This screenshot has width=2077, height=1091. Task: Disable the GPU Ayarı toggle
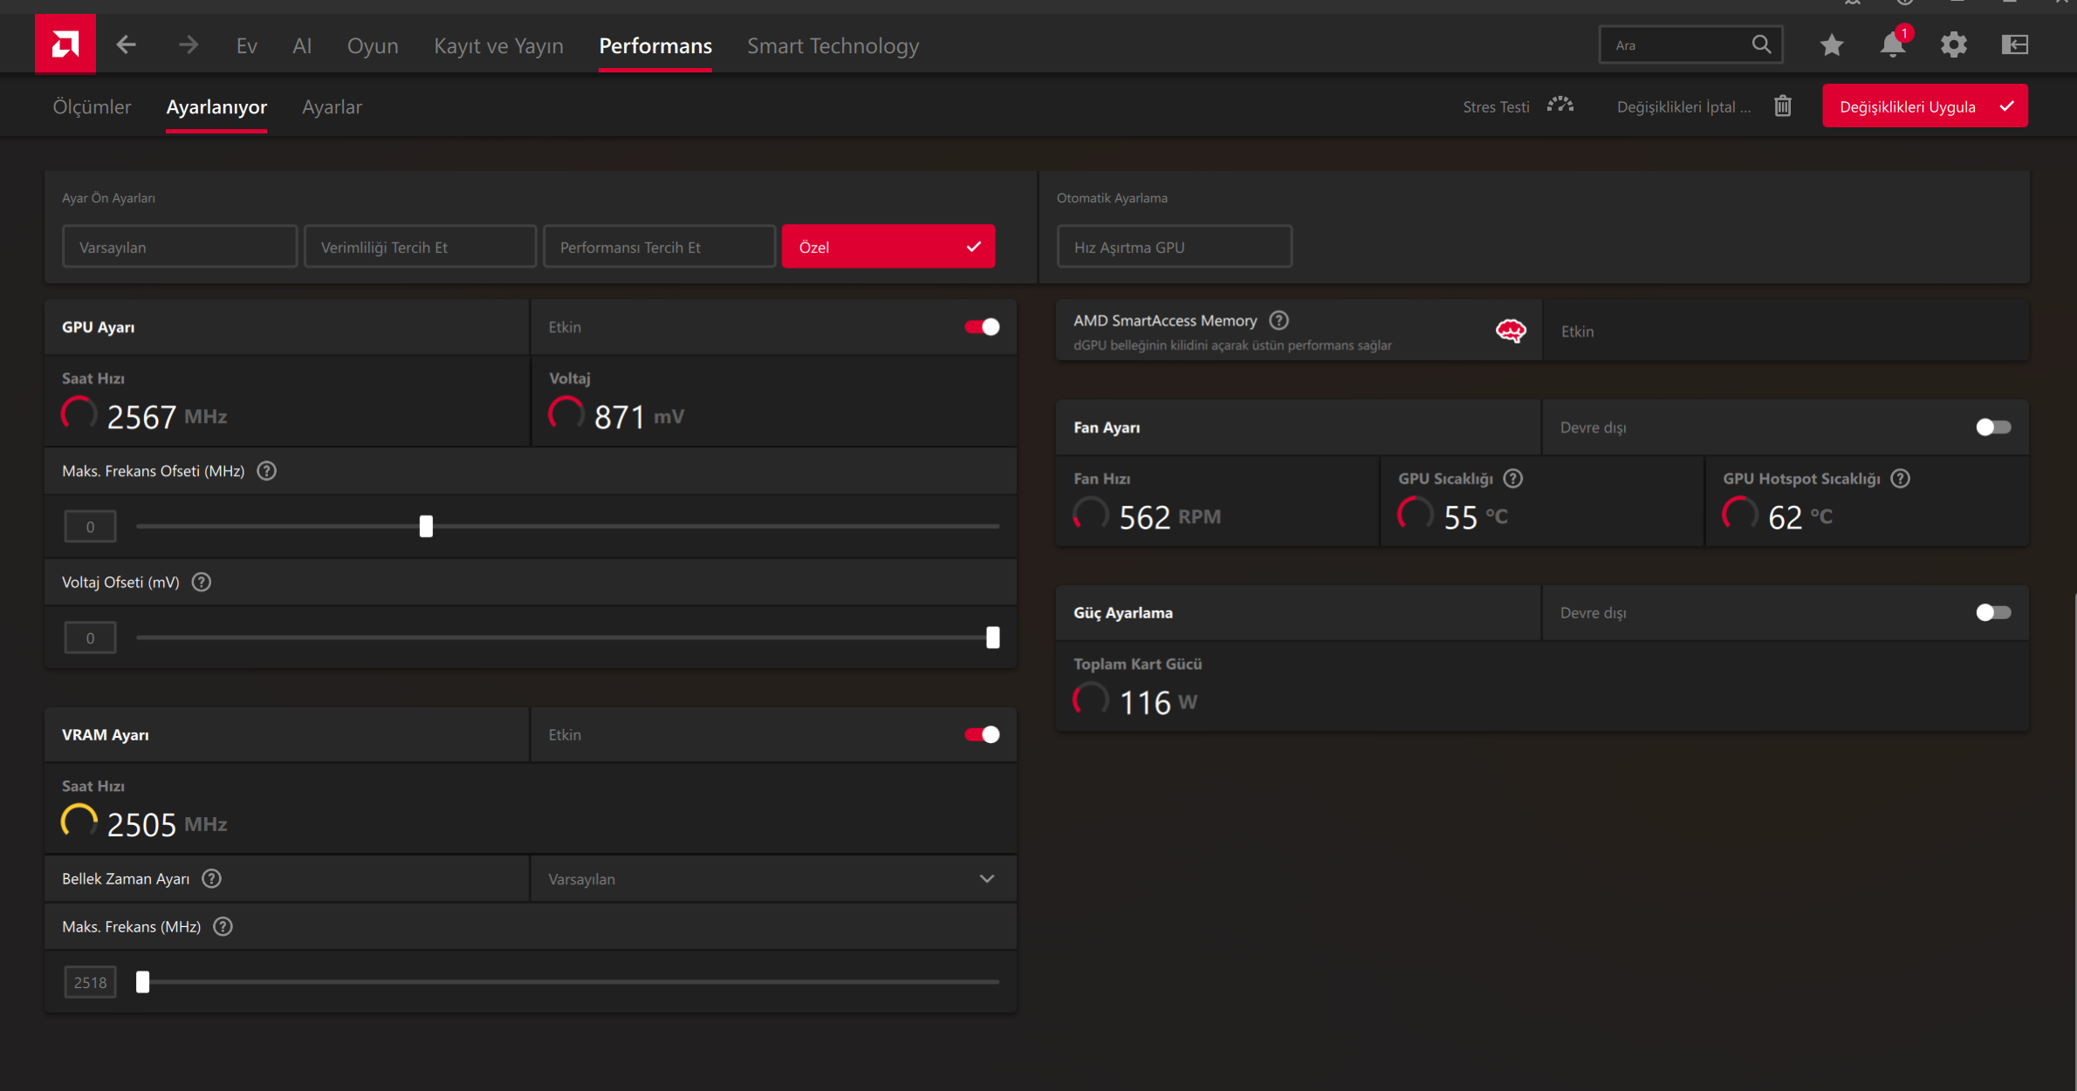pyautogui.click(x=982, y=327)
